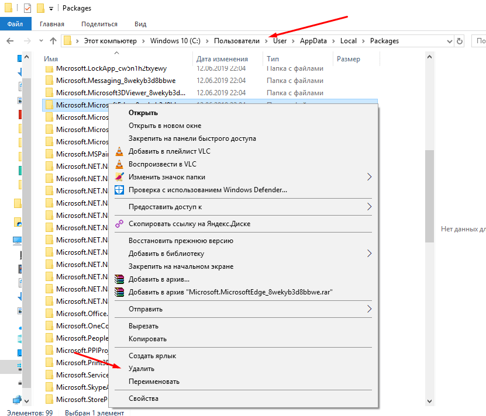Click the file list scrollbar up arrow

click(x=430, y=57)
